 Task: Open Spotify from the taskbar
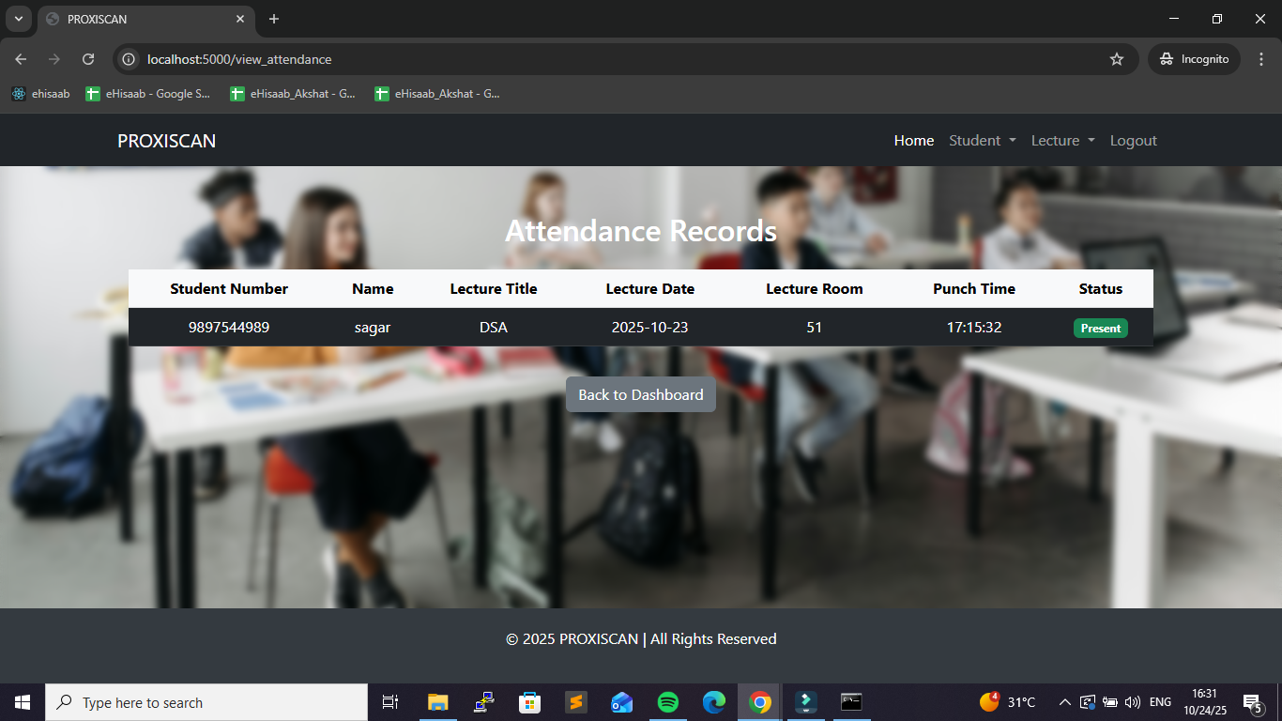(668, 702)
